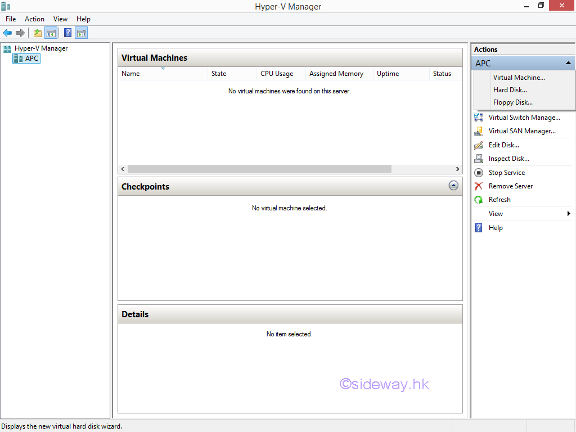The image size is (576, 432).
Task: Collapse the Checkpoints panel with round arrow
Action: pyautogui.click(x=453, y=186)
